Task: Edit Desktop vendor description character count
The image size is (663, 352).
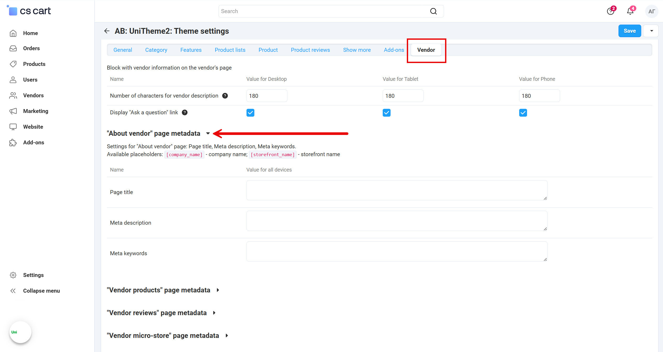Action: click(267, 96)
